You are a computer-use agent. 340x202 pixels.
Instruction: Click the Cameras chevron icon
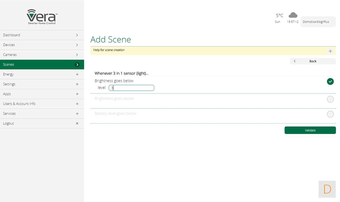[x=77, y=55]
